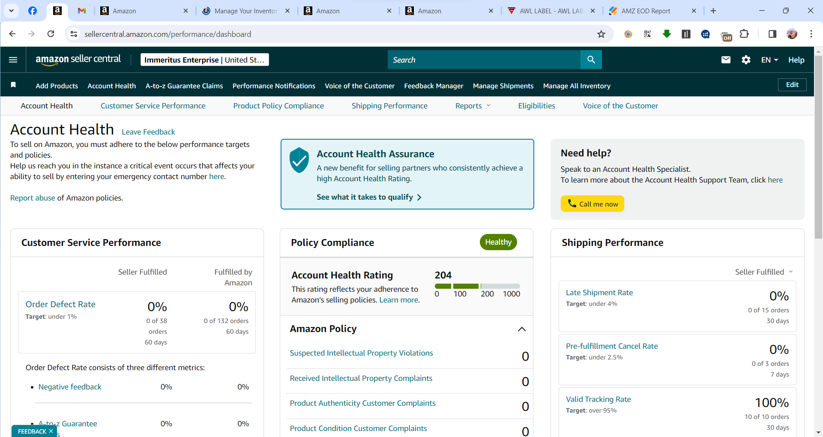Screen dimensions: 823x437
Task: Click the Account Health Rating progress bar
Action: click(x=477, y=286)
